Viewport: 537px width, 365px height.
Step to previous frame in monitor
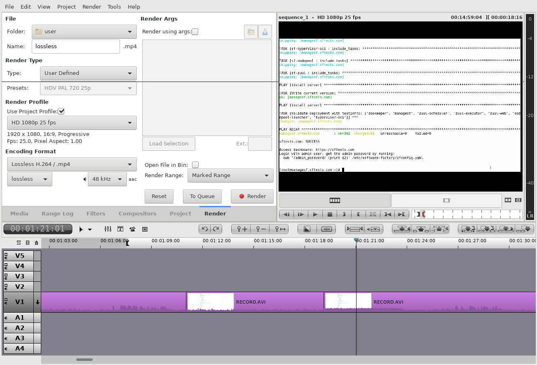[286, 214]
